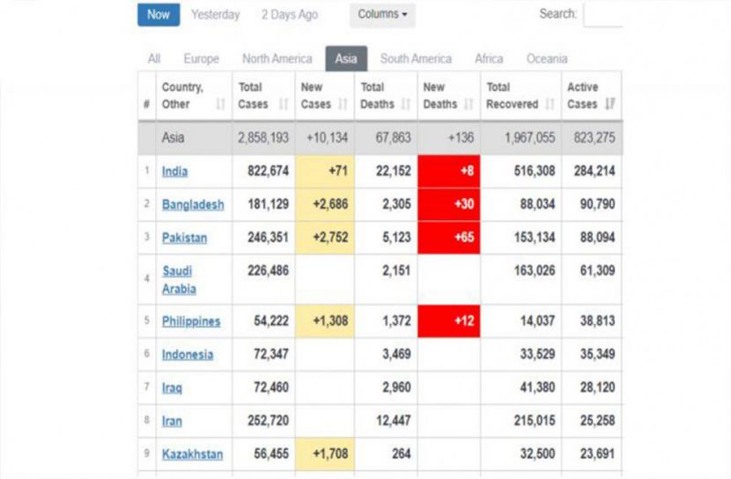731x479 pixels.
Task: Open the India country link
Action: (175, 172)
